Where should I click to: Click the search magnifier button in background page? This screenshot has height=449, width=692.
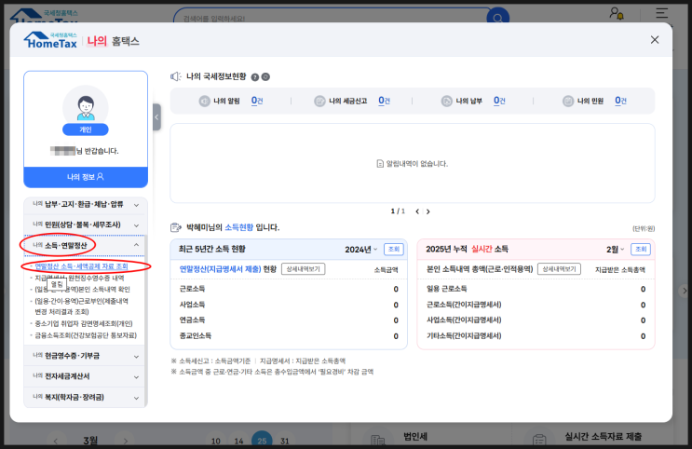point(498,18)
